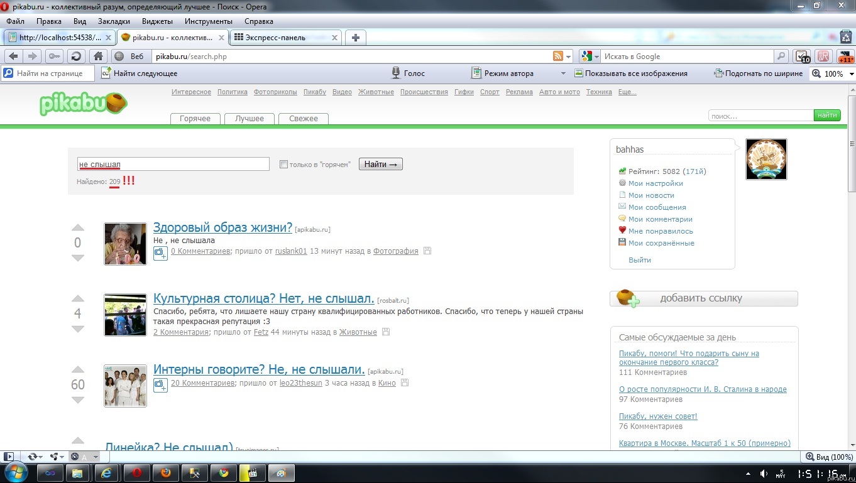Launch Firefox from the taskbar
The image size is (856, 483).
click(x=166, y=473)
